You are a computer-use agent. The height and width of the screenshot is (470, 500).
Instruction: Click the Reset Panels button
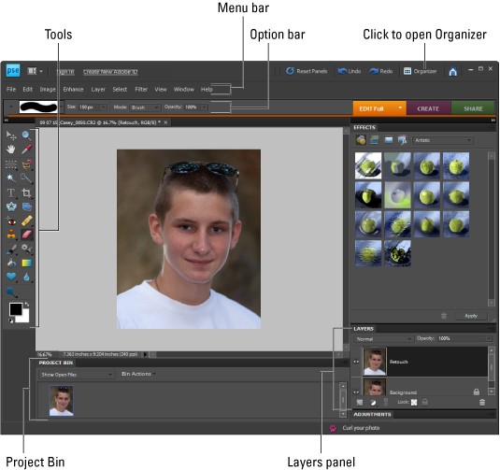point(307,71)
